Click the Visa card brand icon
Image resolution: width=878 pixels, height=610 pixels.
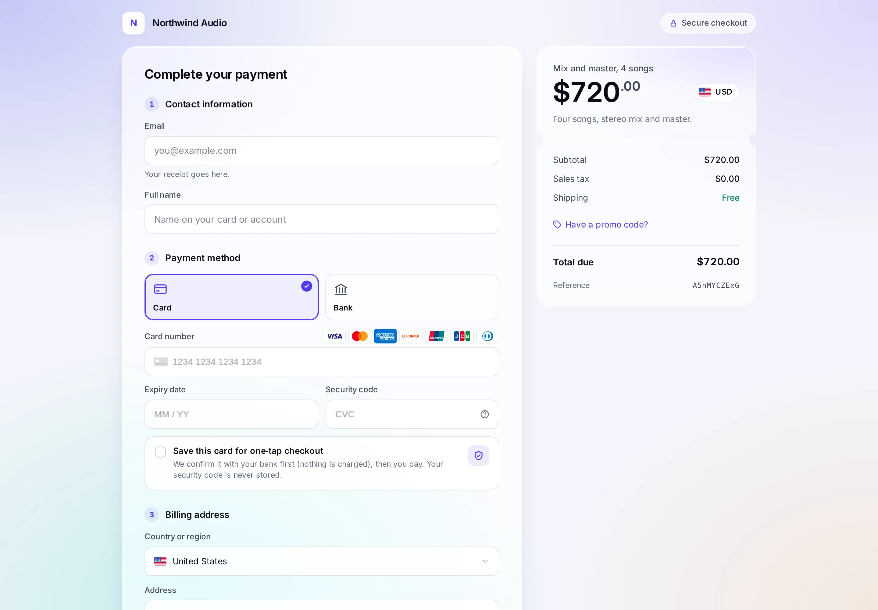pos(334,336)
